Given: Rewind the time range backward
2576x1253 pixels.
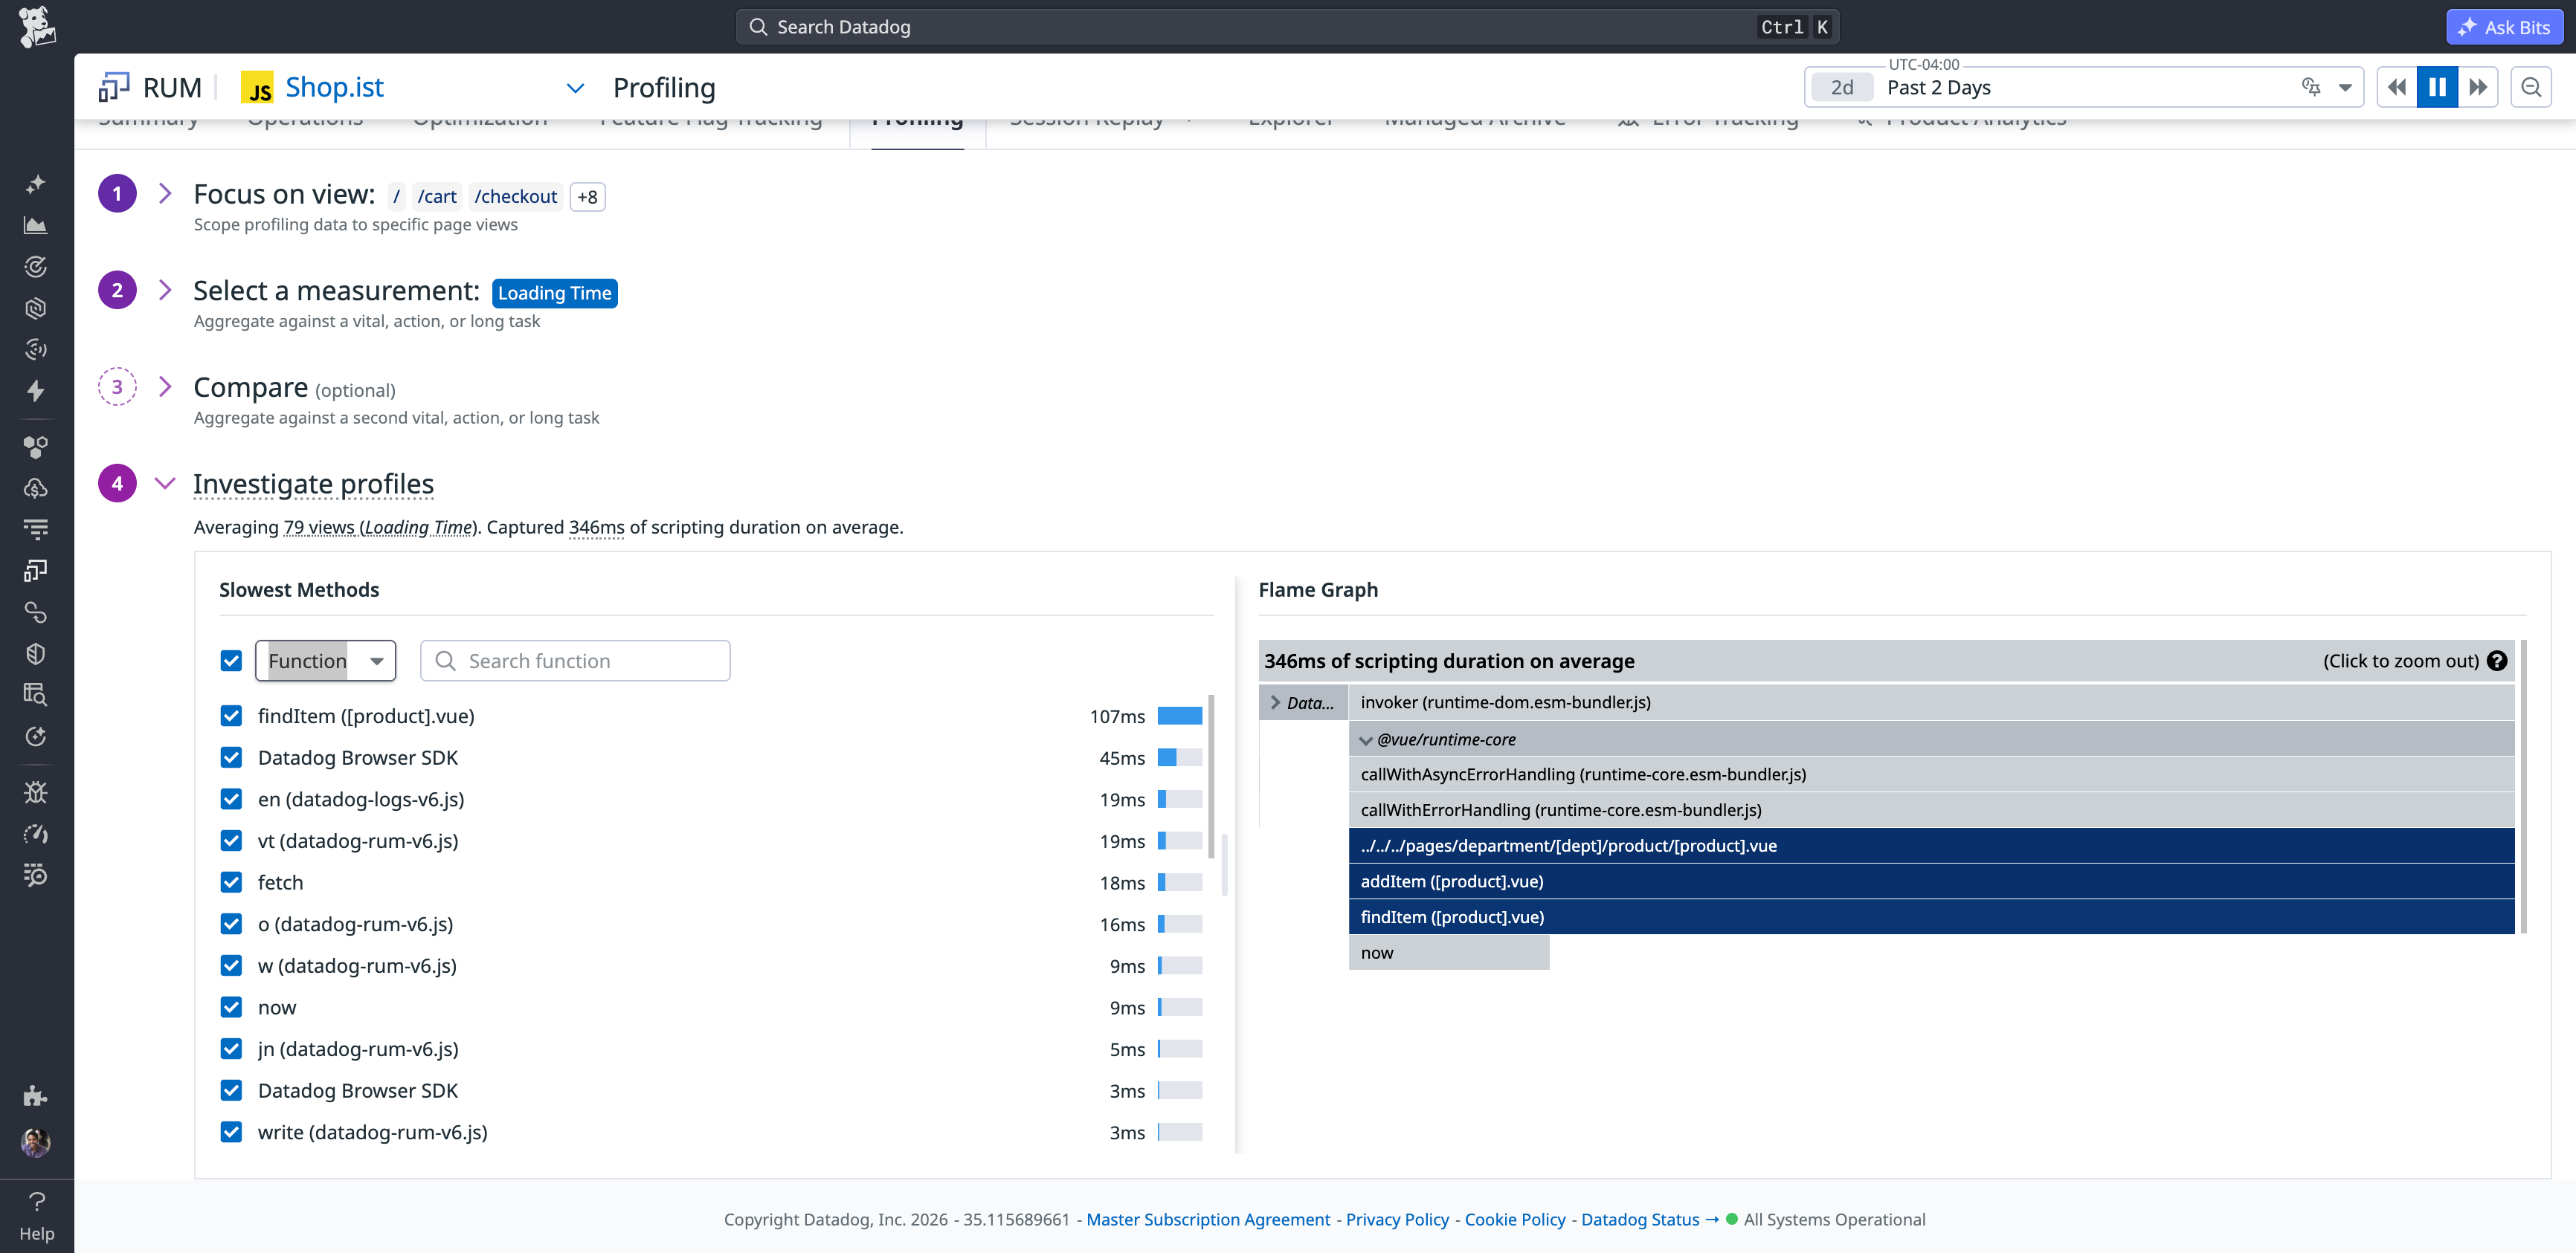Looking at the screenshot, I should tap(2397, 87).
